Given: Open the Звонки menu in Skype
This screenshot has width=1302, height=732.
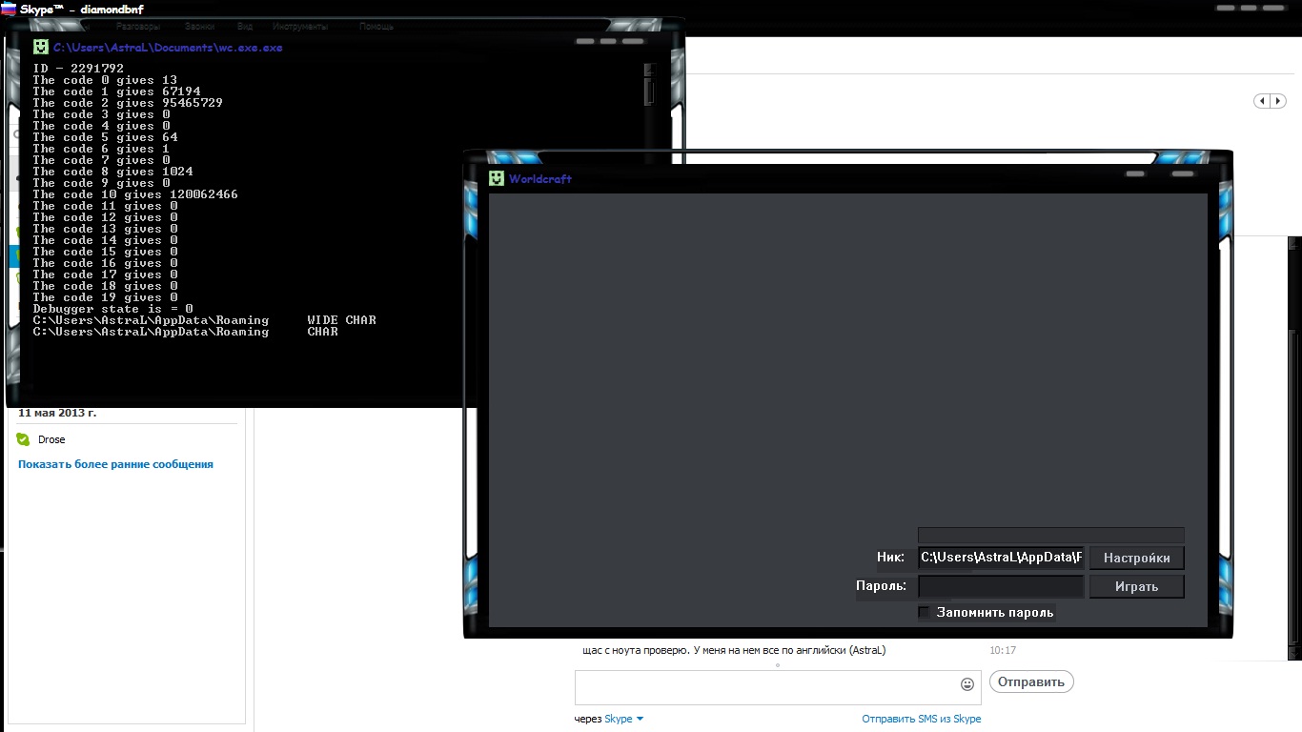Looking at the screenshot, I should [x=199, y=27].
